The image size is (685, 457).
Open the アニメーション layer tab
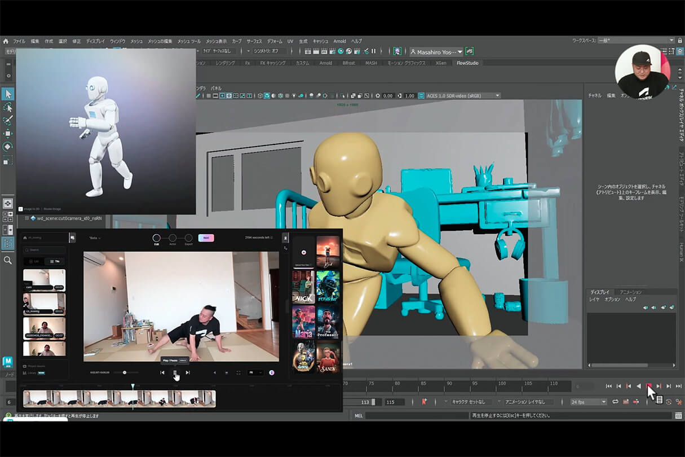click(630, 292)
